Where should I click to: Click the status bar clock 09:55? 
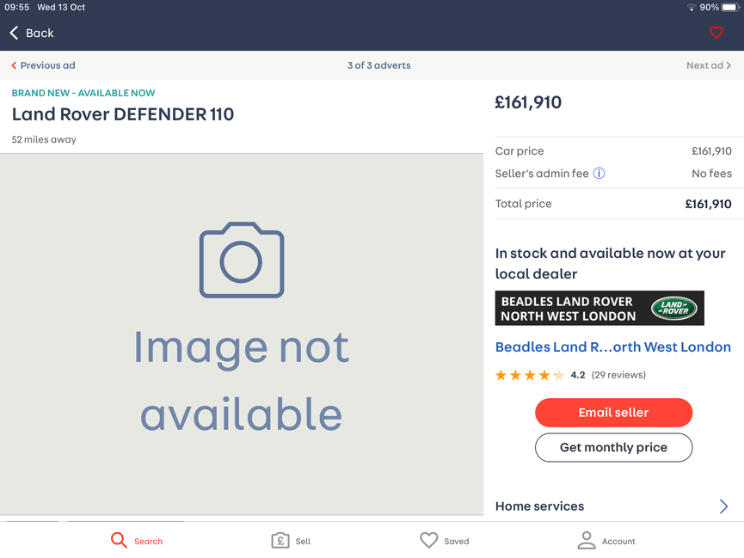[17, 7]
